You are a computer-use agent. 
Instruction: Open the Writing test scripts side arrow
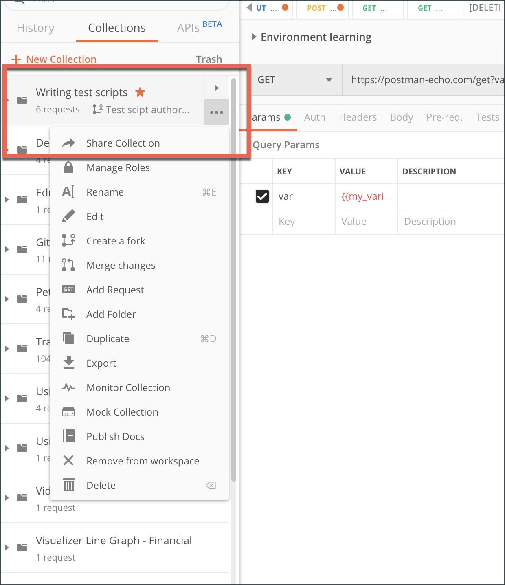click(x=217, y=88)
